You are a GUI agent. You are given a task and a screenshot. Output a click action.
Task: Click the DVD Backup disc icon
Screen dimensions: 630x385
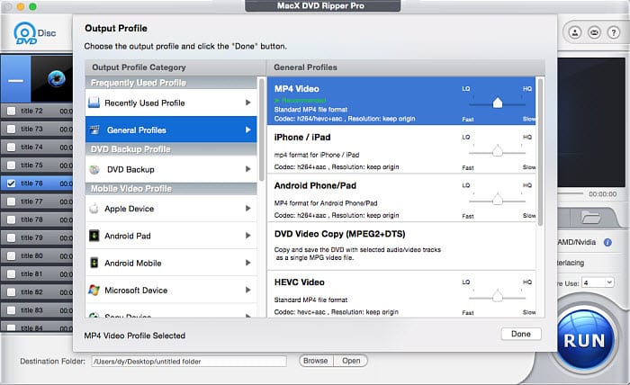click(94, 169)
